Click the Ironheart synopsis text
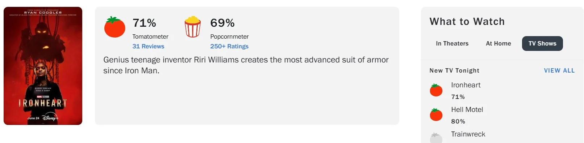This screenshot has height=143, width=584. point(246,65)
